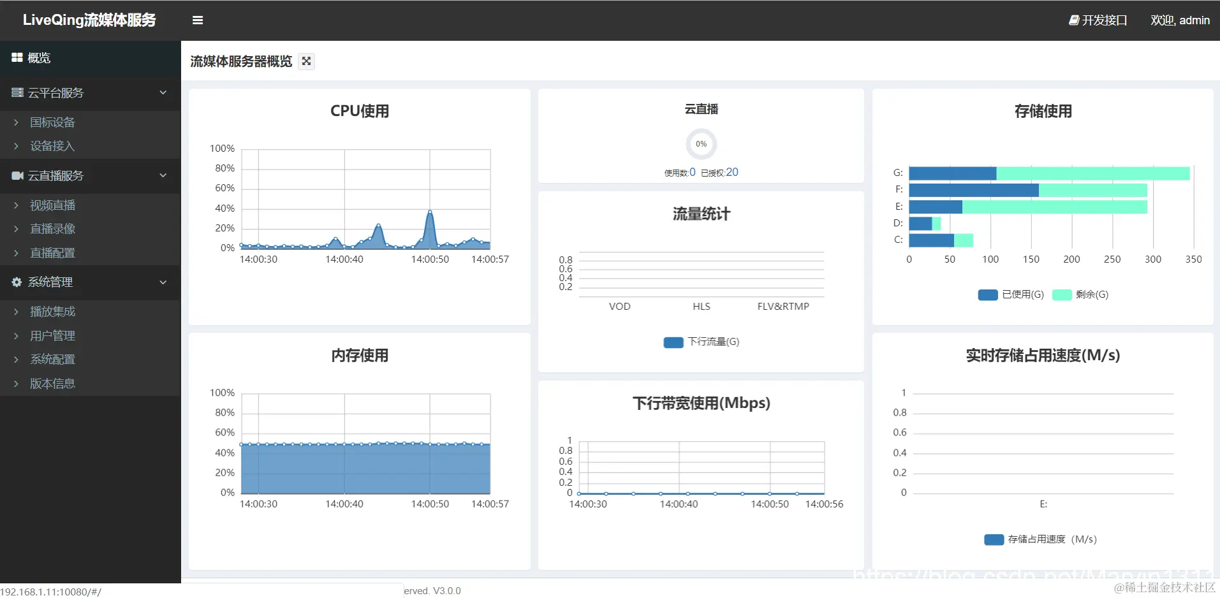Click the FLV&RTMP axis label
The height and width of the screenshot is (598, 1220).
click(783, 307)
